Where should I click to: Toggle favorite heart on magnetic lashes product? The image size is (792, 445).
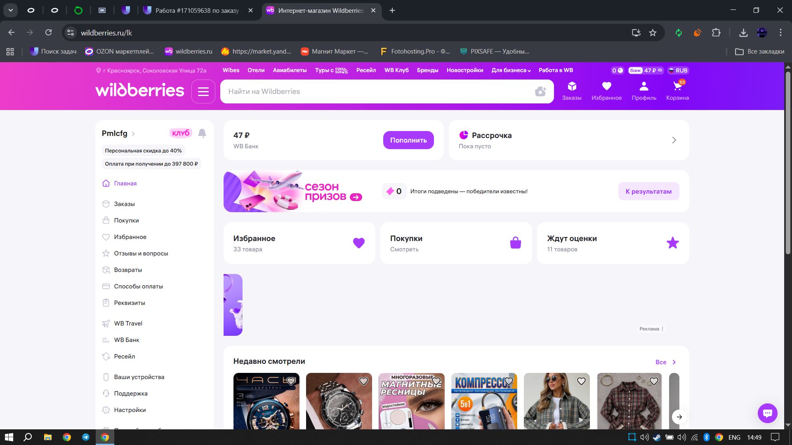click(436, 381)
